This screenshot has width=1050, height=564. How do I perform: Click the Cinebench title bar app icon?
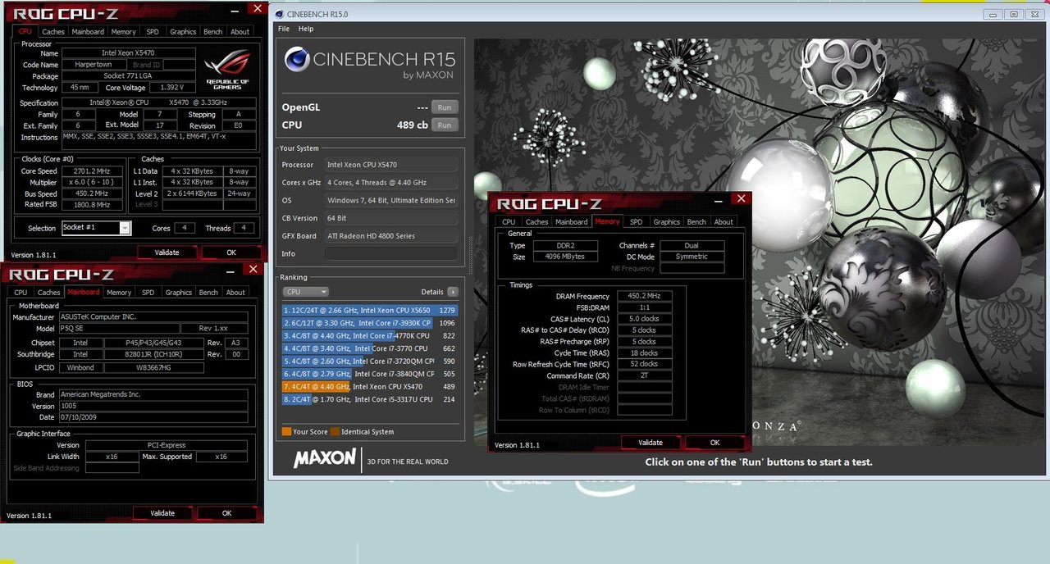coord(280,14)
